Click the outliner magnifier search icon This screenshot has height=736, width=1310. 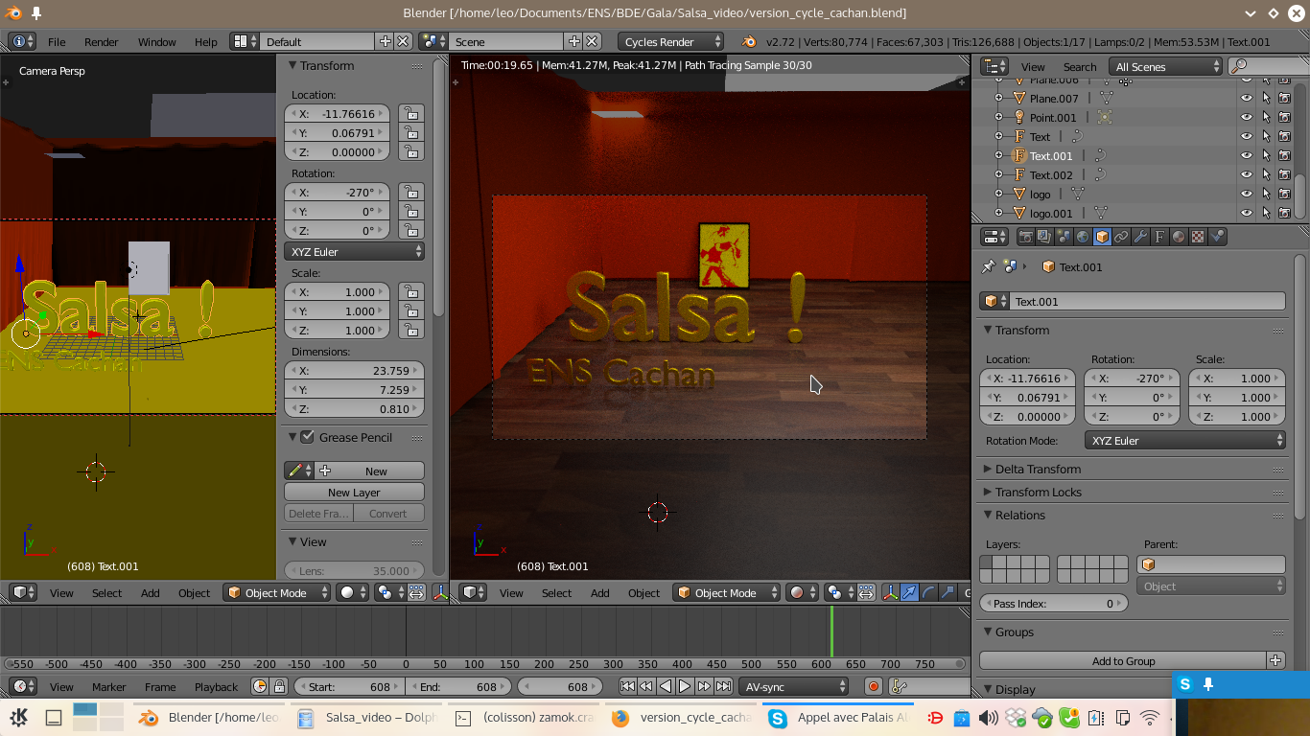(1239, 66)
